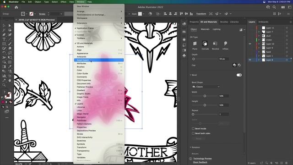Collapse the Rotation section

pyautogui.click(x=190, y=148)
